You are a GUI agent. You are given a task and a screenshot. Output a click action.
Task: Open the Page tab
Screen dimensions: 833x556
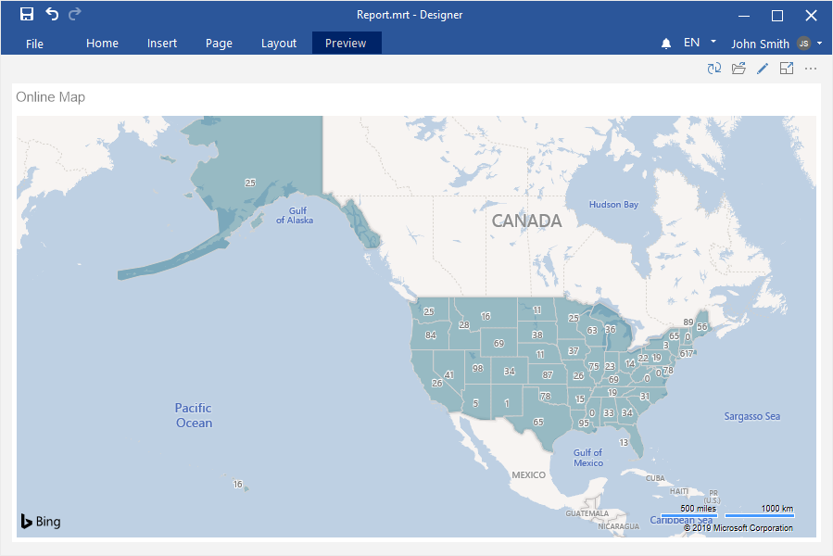point(219,44)
